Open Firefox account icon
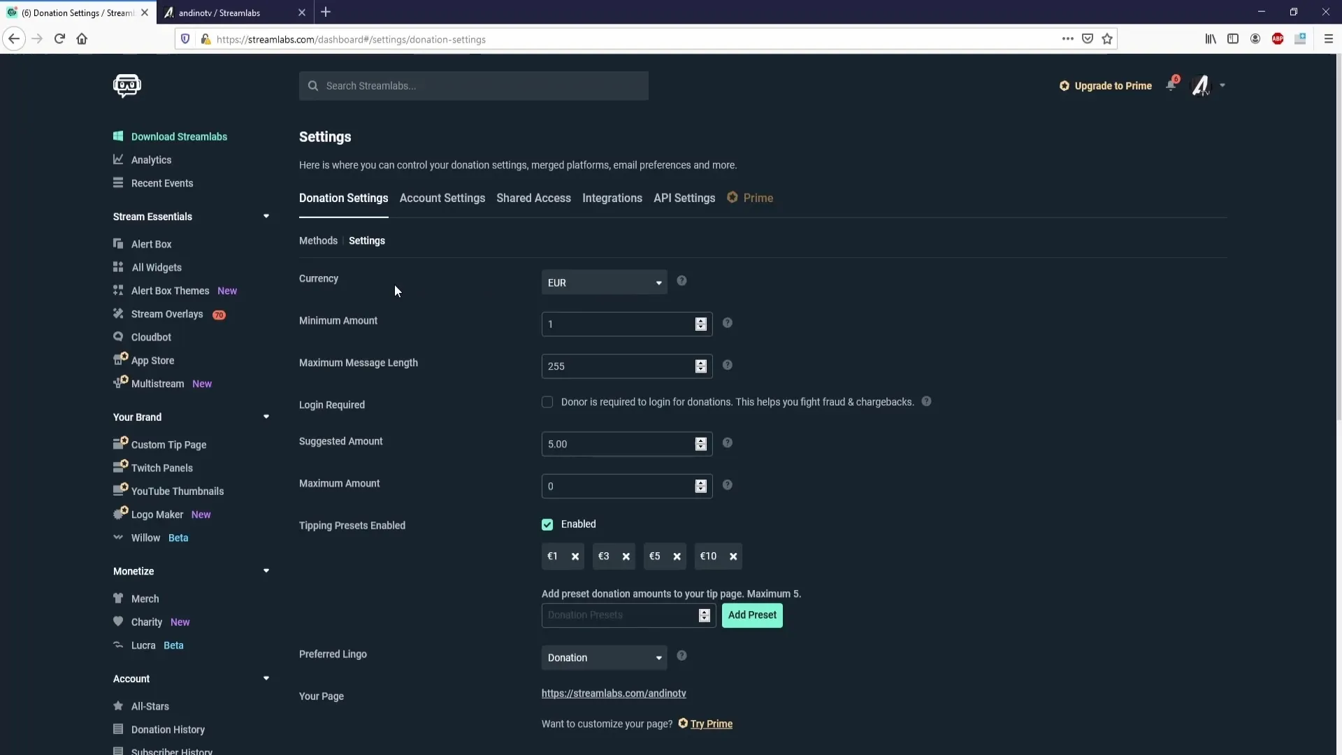 [1255, 39]
